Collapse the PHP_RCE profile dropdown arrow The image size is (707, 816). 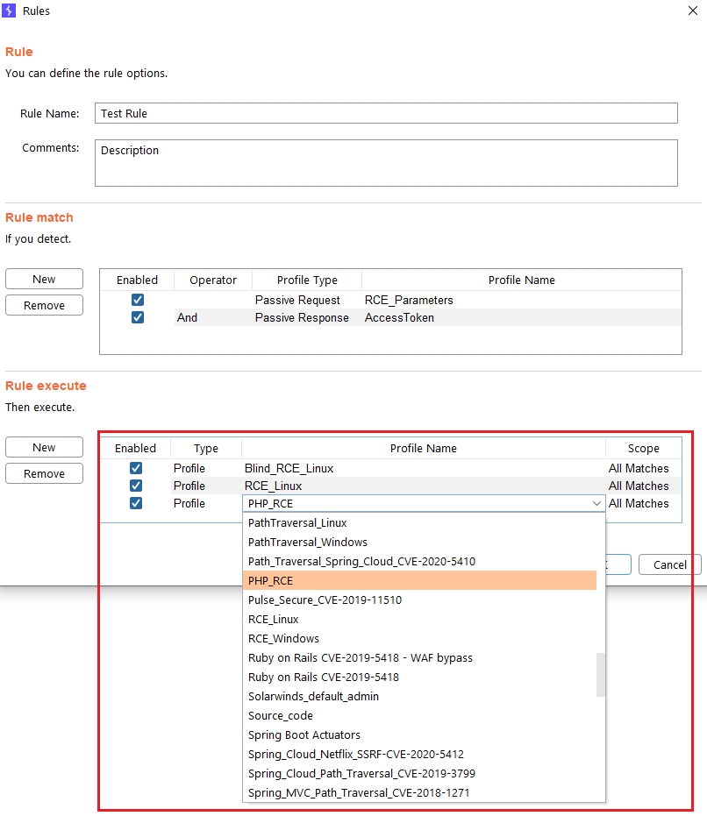coord(596,503)
